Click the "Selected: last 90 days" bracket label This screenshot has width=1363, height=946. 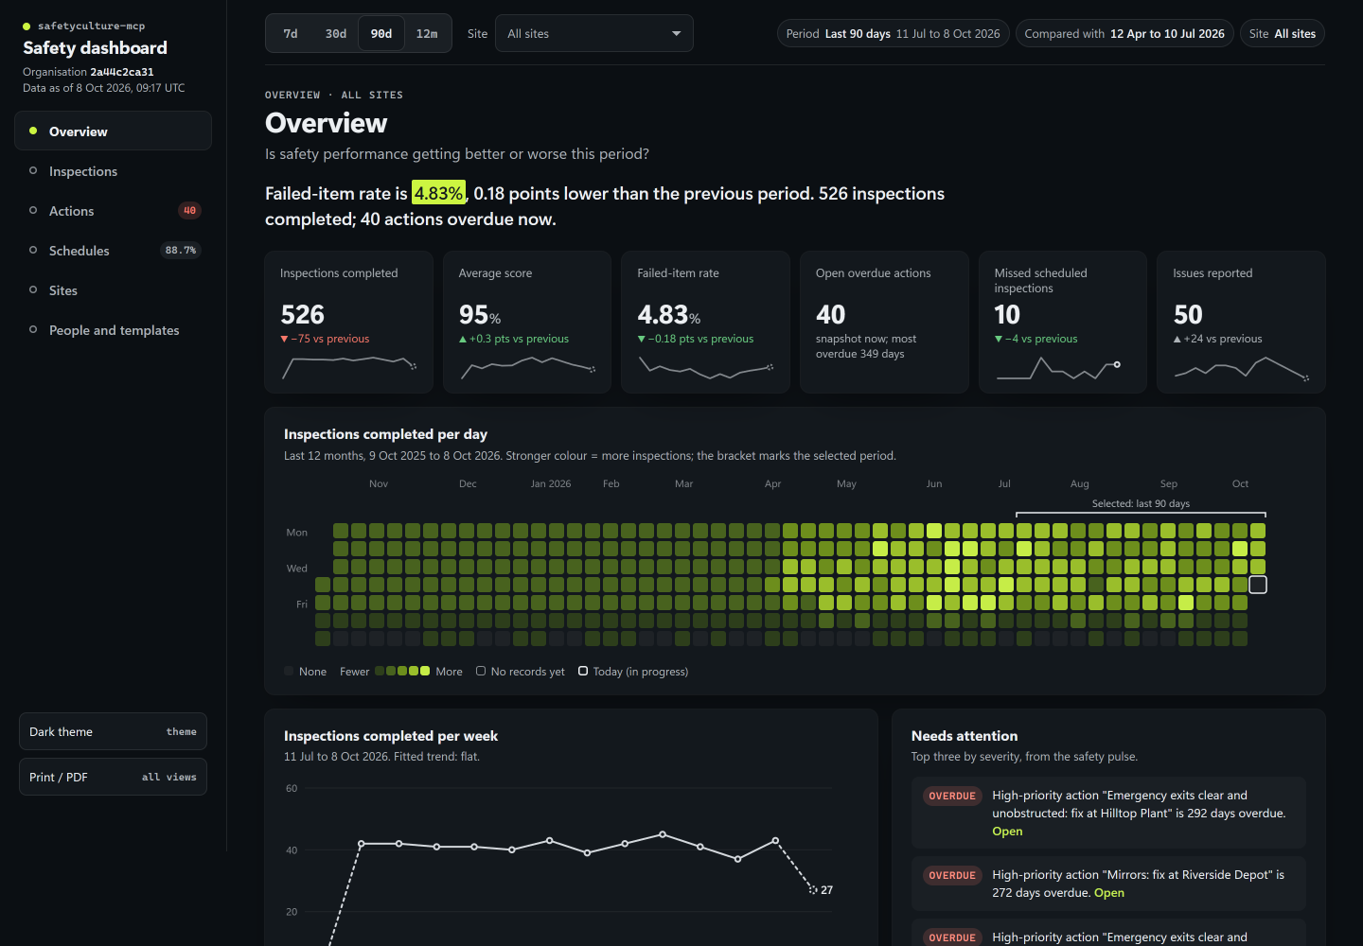pos(1141,503)
